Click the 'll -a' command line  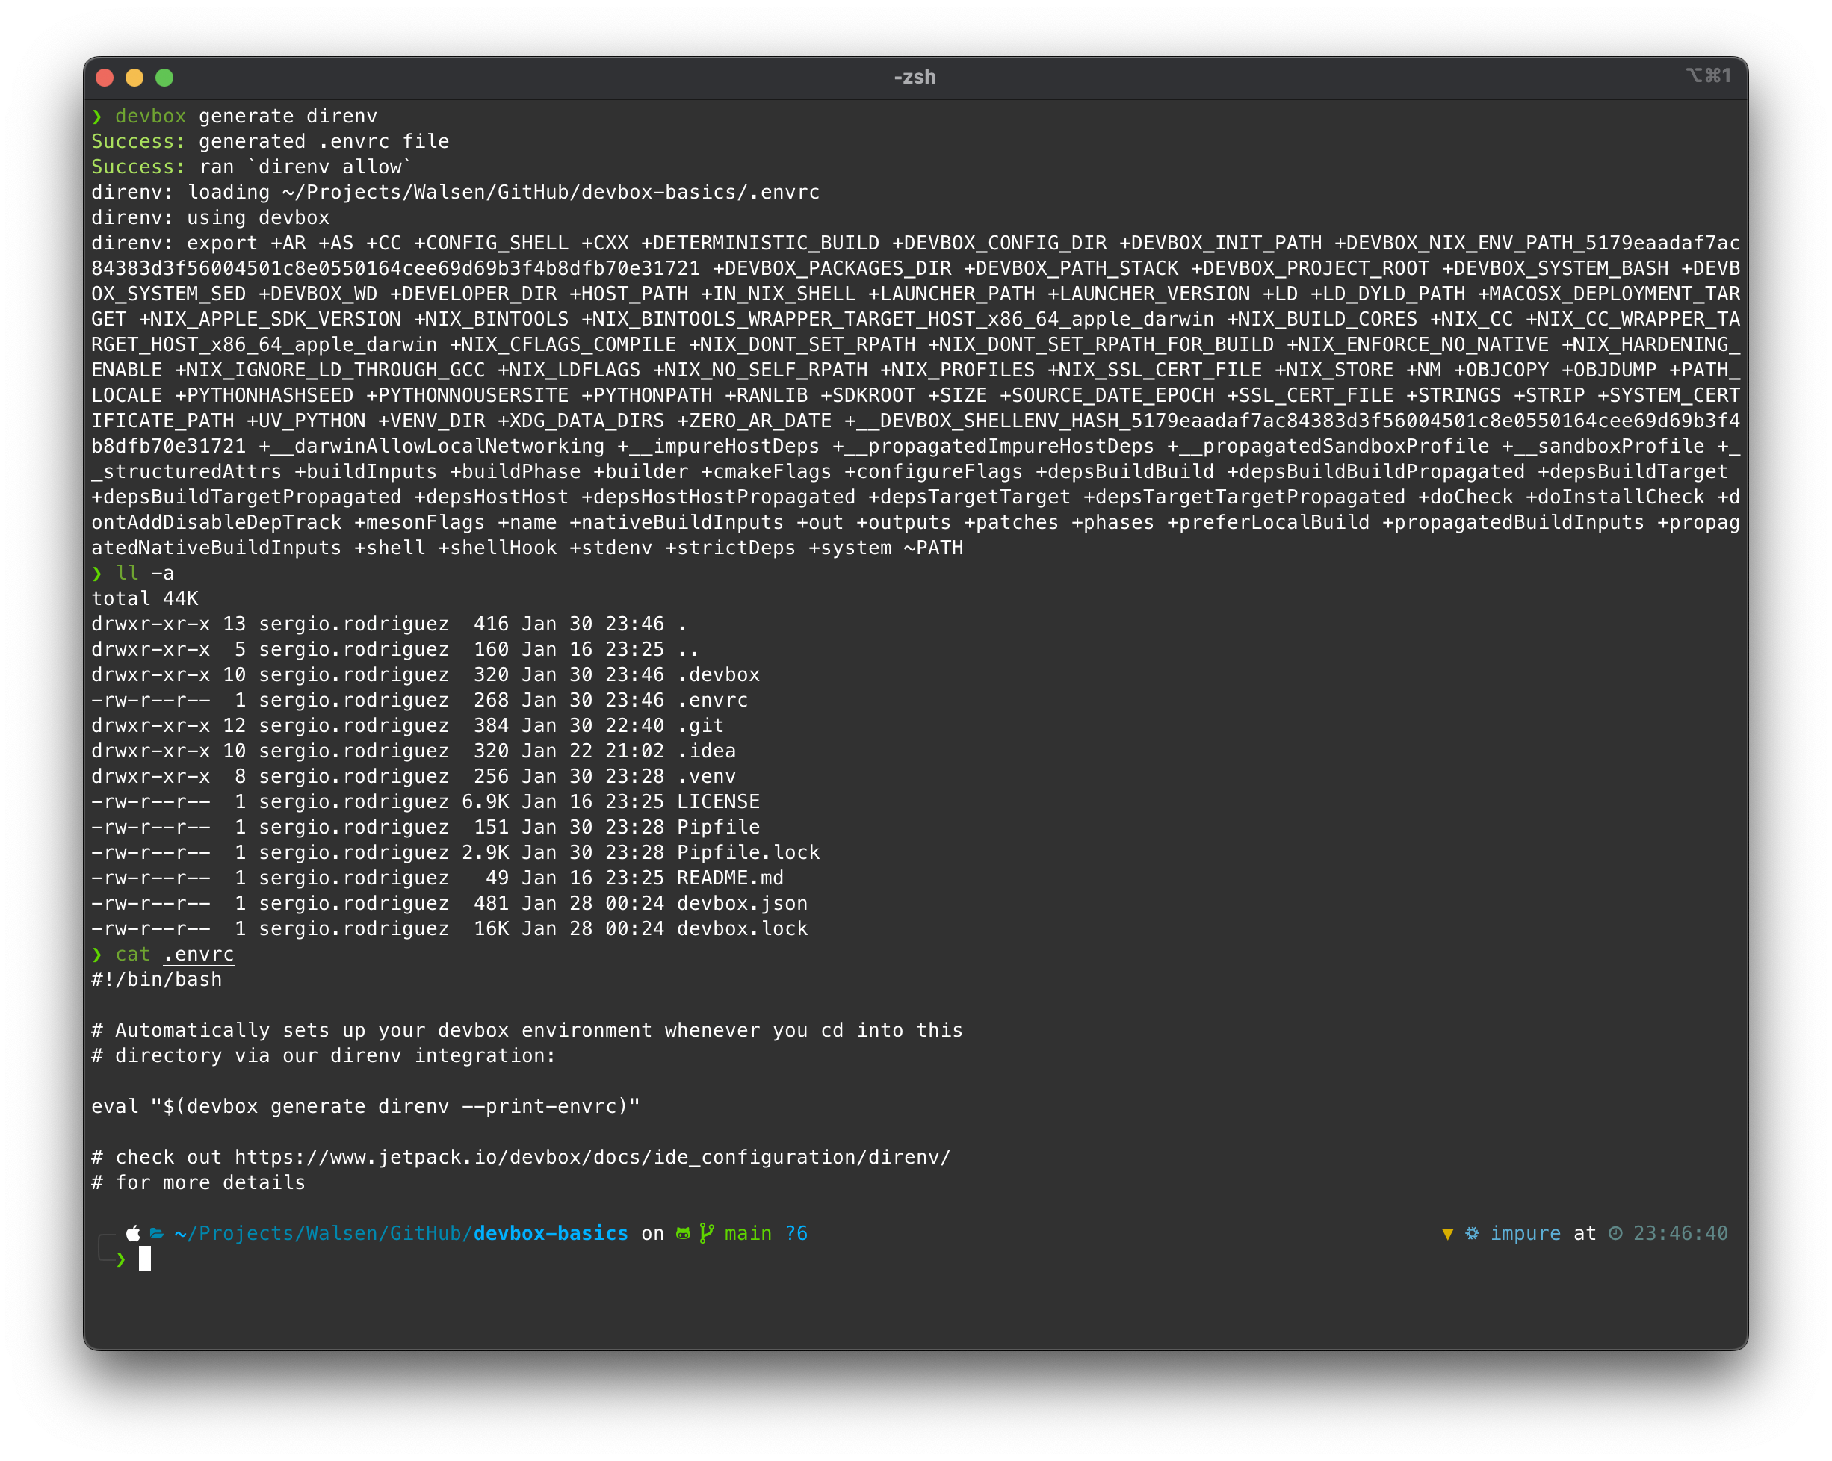132,572
